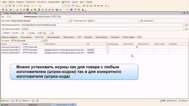Open Форма выпуска selection ellipsis button

coord(140,21)
